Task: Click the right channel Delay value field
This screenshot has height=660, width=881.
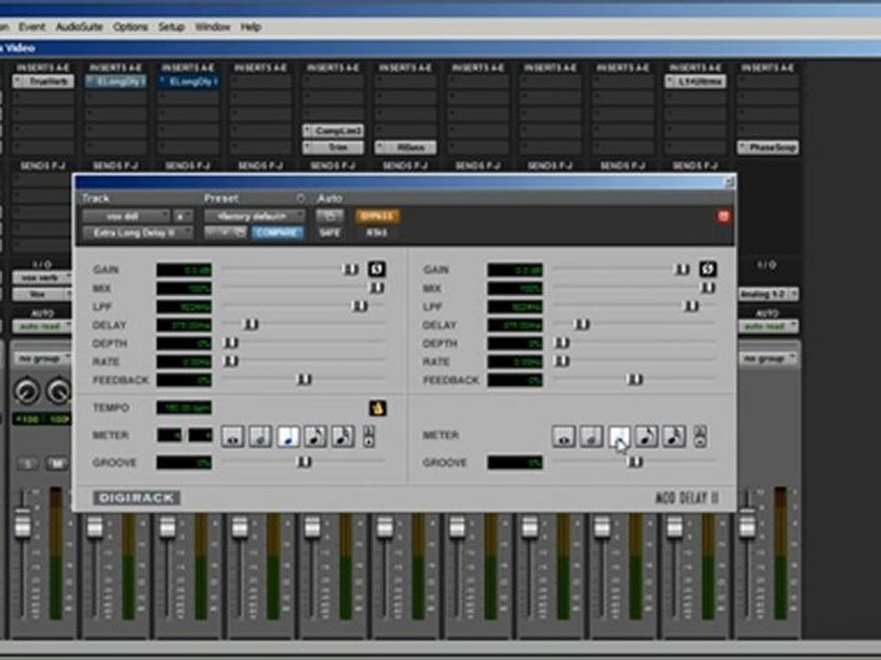Action: [x=515, y=324]
